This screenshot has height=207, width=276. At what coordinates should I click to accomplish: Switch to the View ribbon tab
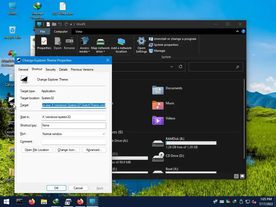[x=79, y=32]
